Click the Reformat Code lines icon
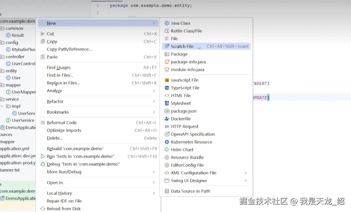Viewport: 351px width, 212px height. click(x=42, y=123)
